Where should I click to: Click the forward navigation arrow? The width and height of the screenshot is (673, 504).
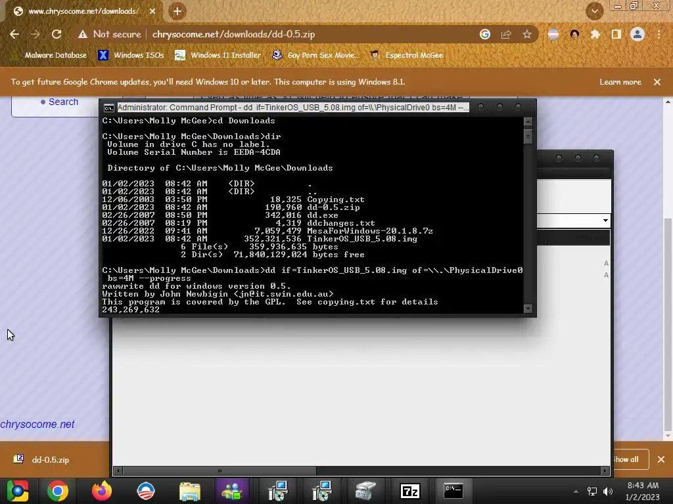coord(35,34)
